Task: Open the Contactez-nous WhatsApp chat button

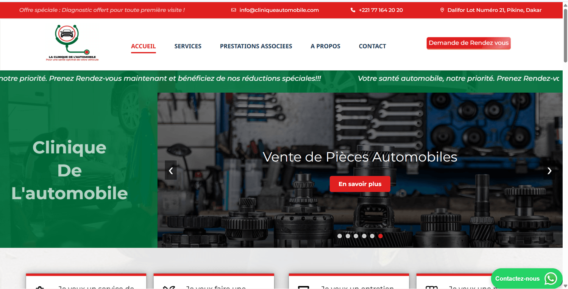Action: tap(526, 279)
